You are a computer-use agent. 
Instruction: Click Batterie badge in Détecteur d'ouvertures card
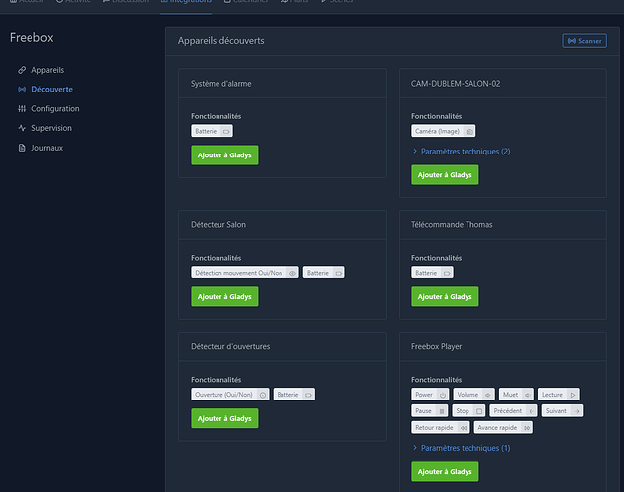pos(294,395)
